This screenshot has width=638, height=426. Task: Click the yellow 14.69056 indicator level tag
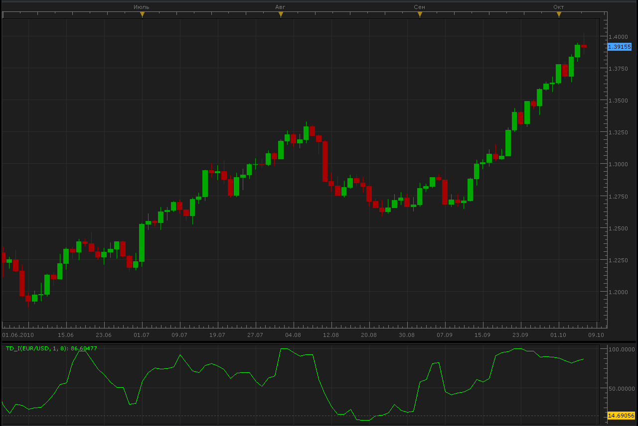(x=621, y=416)
